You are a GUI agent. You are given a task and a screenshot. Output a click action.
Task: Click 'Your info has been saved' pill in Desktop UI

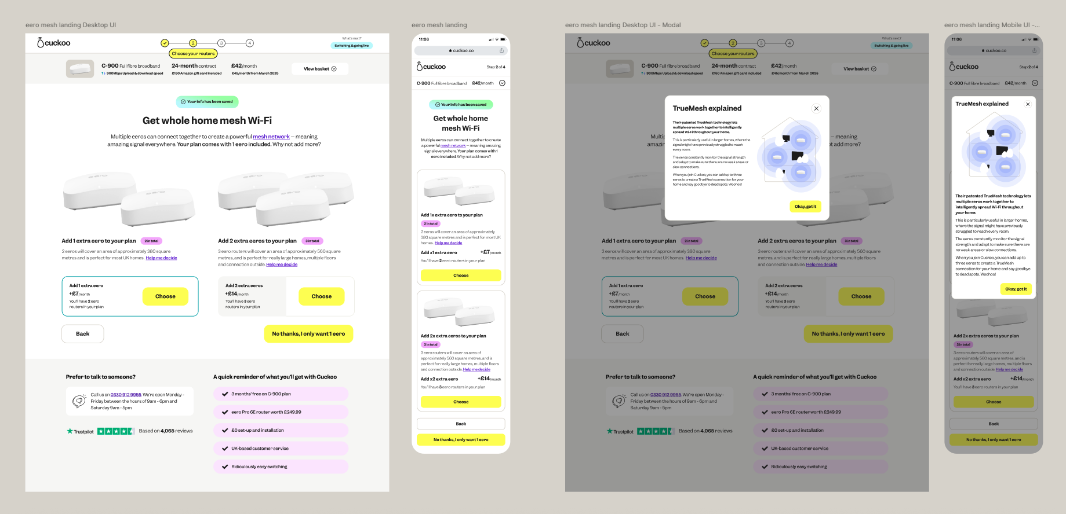click(x=207, y=102)
